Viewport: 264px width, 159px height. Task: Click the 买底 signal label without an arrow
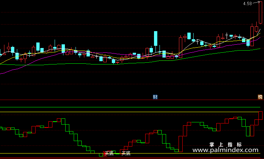(126, 153)
